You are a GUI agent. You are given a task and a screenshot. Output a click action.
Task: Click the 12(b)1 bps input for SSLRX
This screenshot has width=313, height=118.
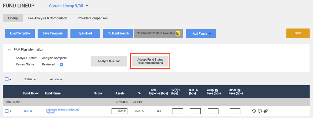178,111
